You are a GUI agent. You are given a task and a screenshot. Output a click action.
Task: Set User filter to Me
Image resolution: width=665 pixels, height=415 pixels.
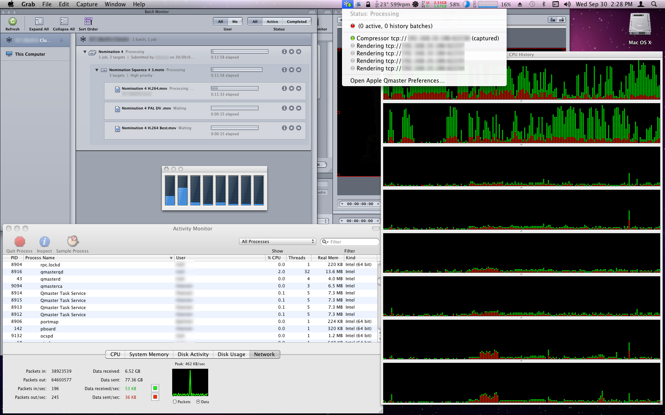[x=235, y=22]
